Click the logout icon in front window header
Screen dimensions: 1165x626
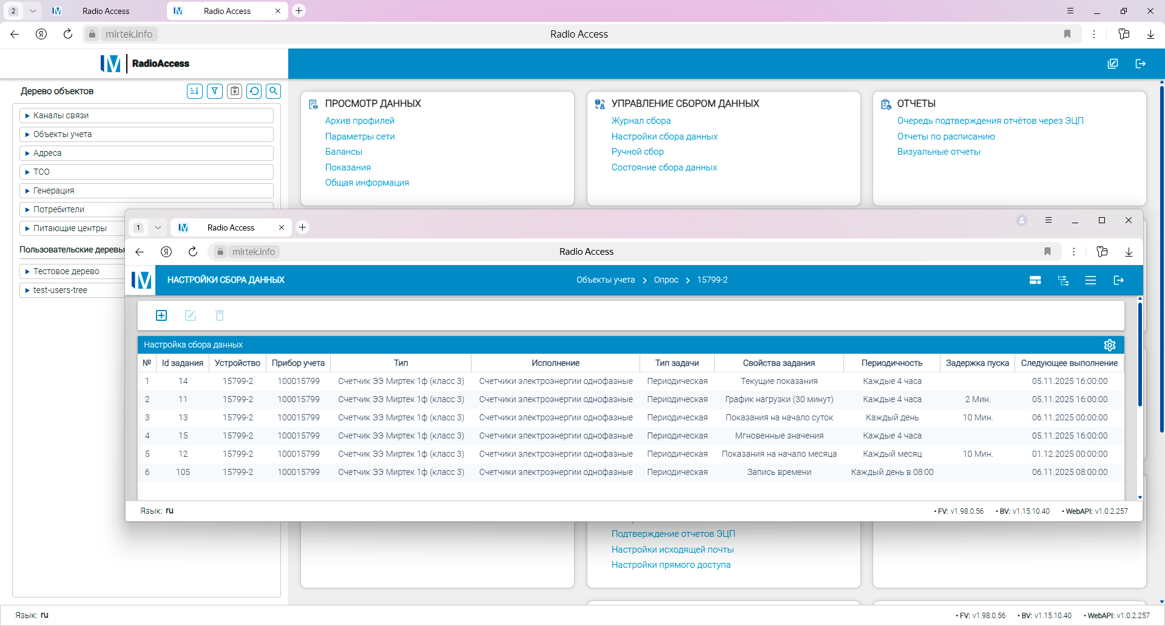pyautogui.click(x=1118, y=280)
